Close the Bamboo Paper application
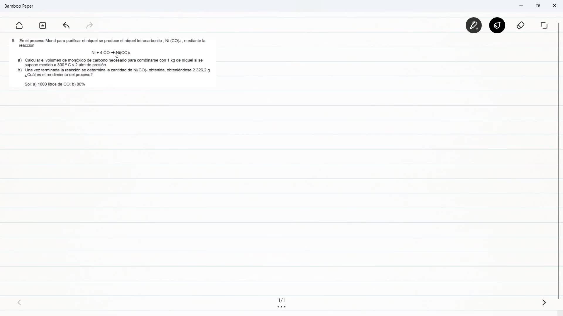Image resolution: width=563 pixels, height=316 pixels. (x=554, y=6)
